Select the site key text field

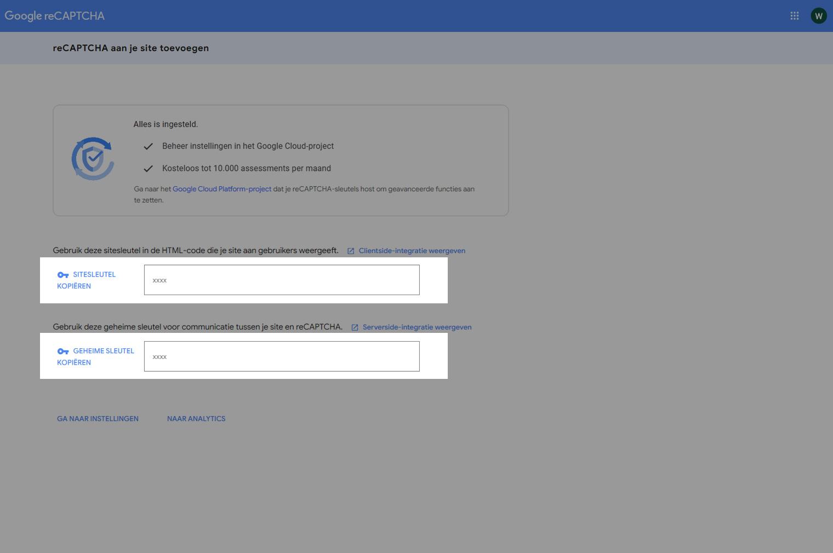point(282,280)
